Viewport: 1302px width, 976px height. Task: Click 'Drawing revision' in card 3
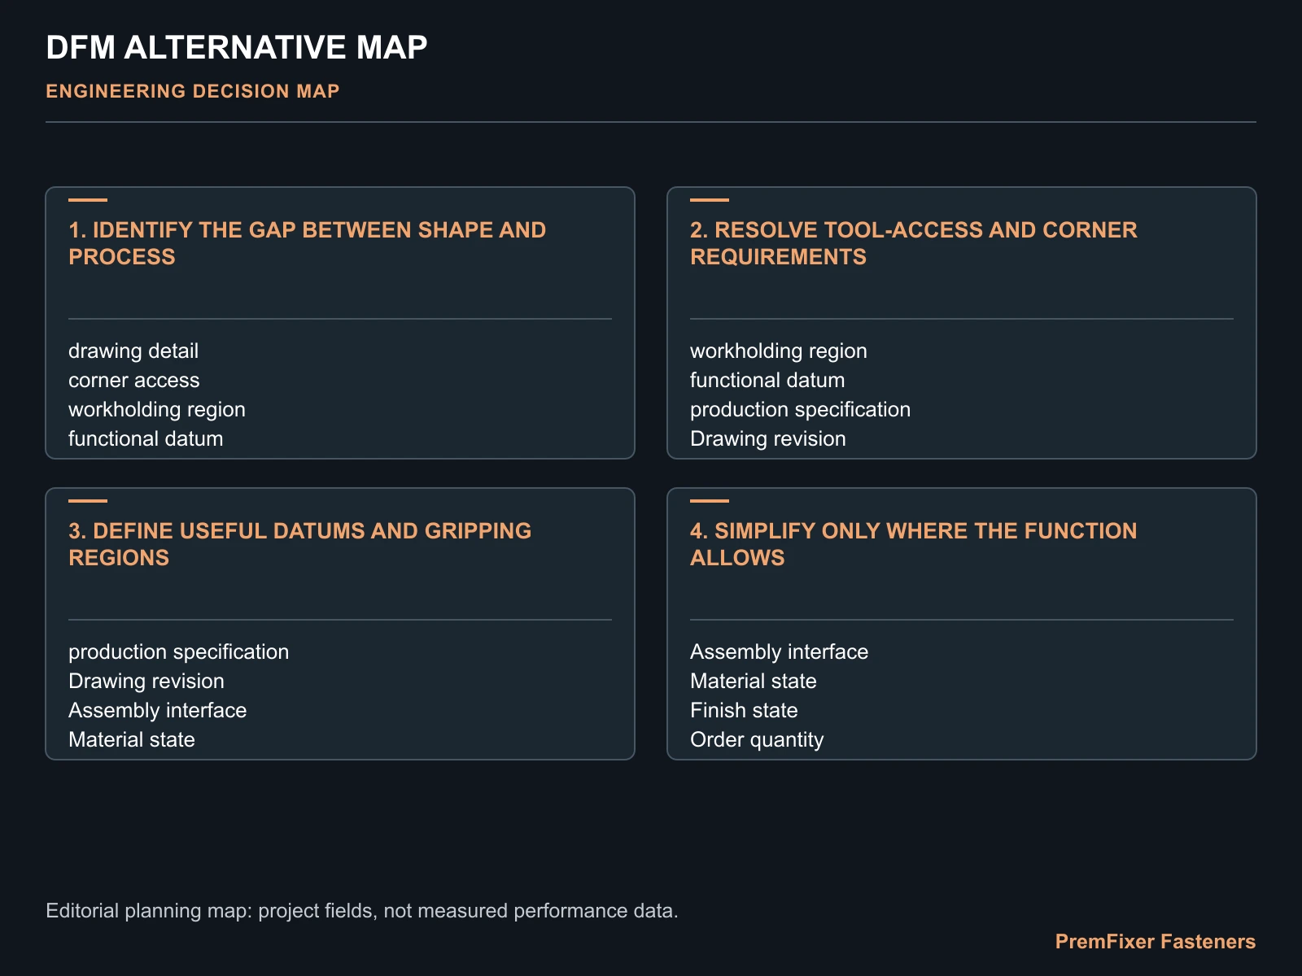pos(146,681)
